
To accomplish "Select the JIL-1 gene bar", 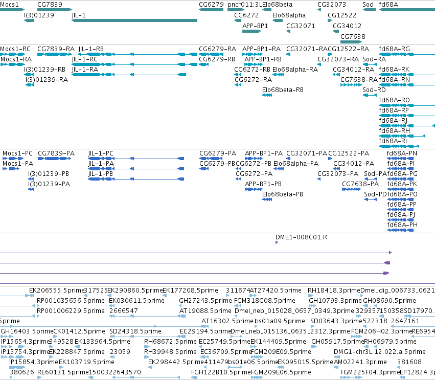I will point(134,20).
